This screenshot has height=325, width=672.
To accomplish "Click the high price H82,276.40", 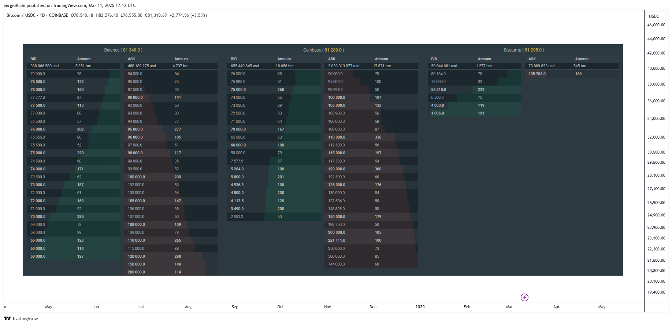I will pos(107,15).
